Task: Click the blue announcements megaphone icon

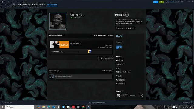Action: (x=156, y=2)
